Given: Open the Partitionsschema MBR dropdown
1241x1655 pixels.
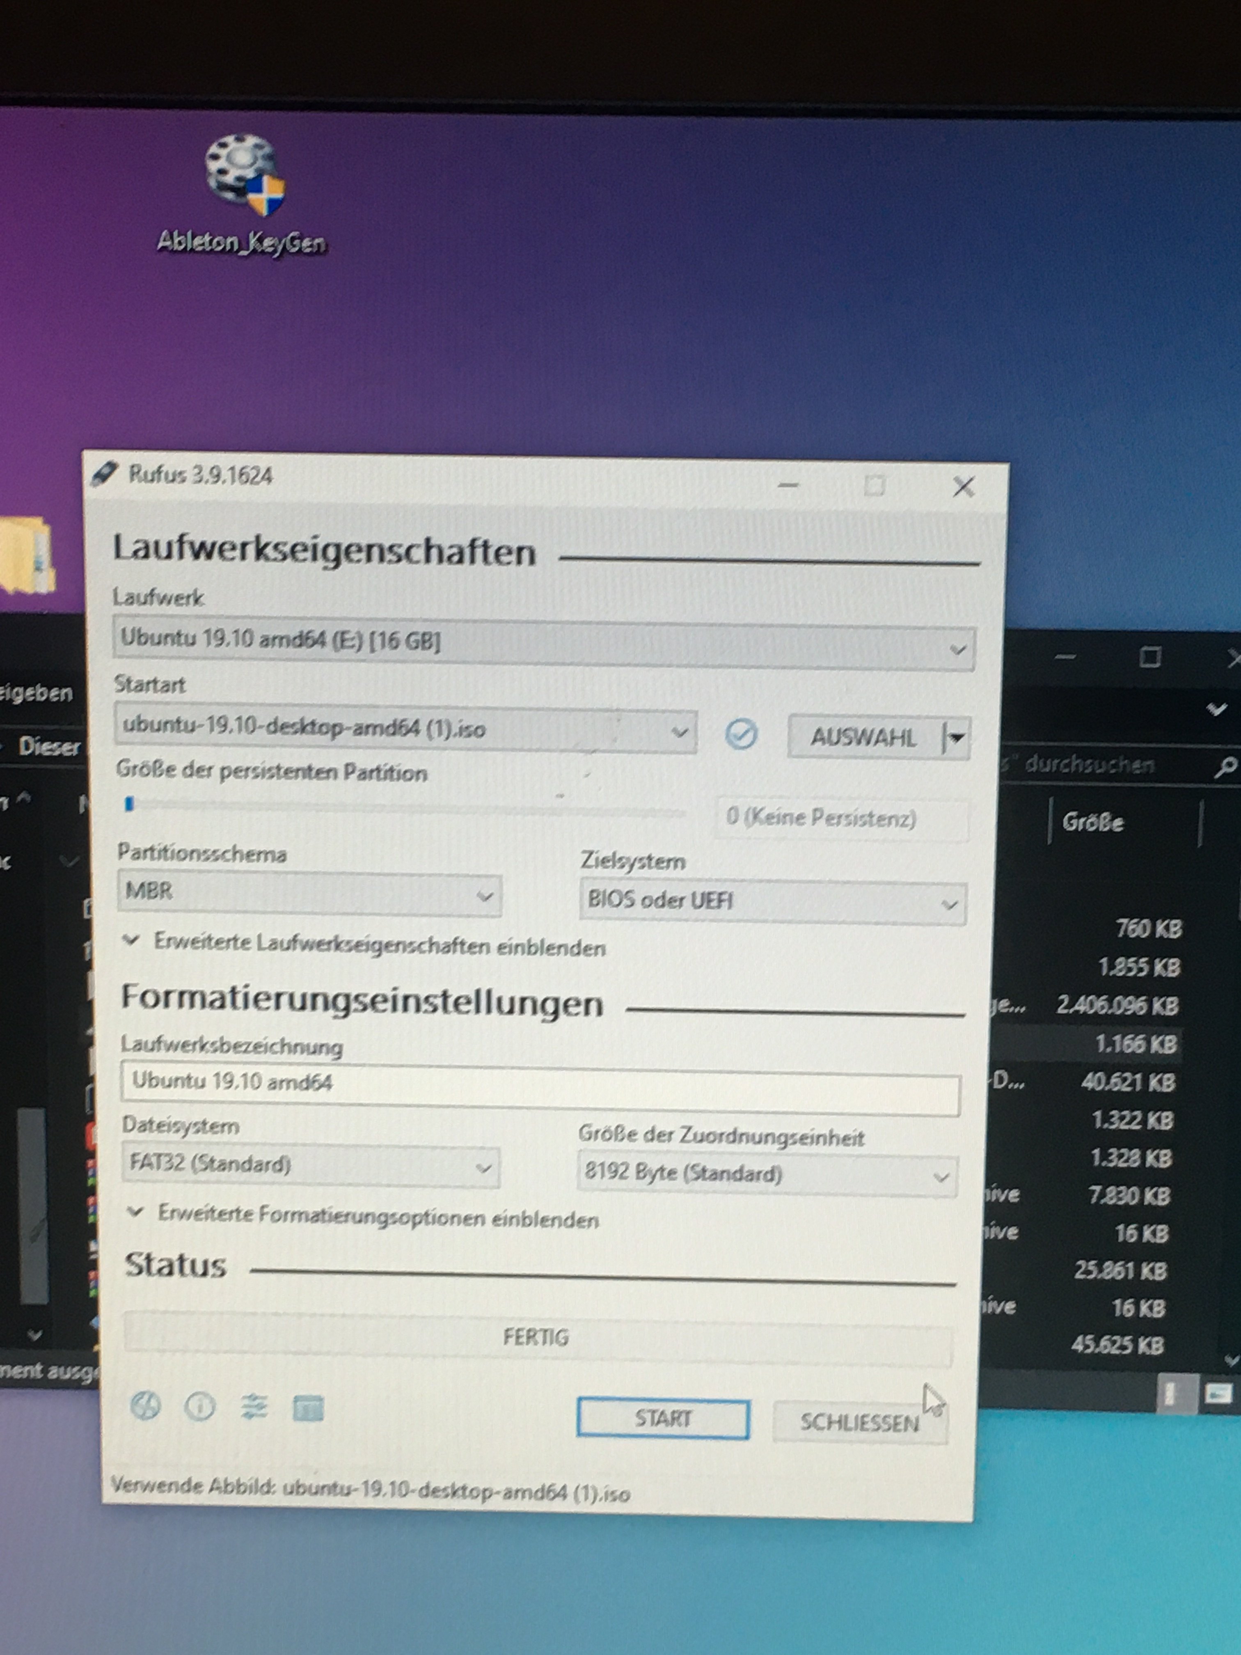Looking at the screenshot, I should tap(309, 894).
